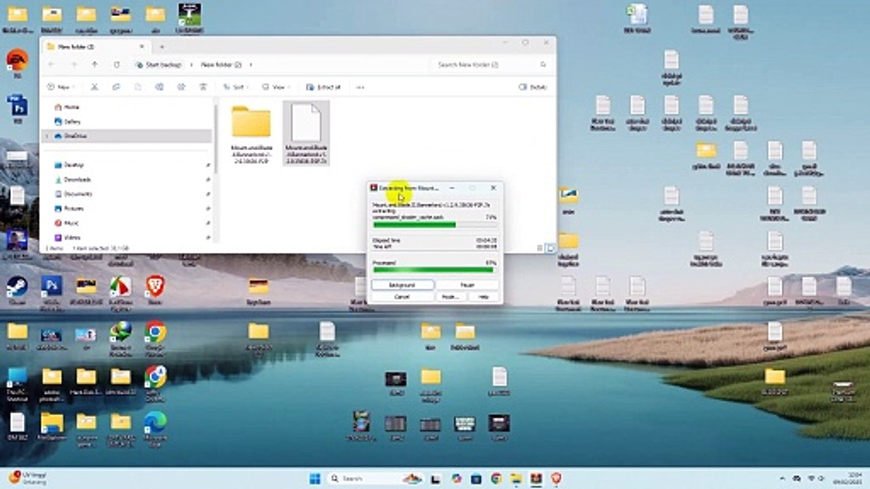Image resolution: width=870 pixels, height=489 pixels.
Task: Go forward in File Explorer
Action: click(x=73, y=65)
